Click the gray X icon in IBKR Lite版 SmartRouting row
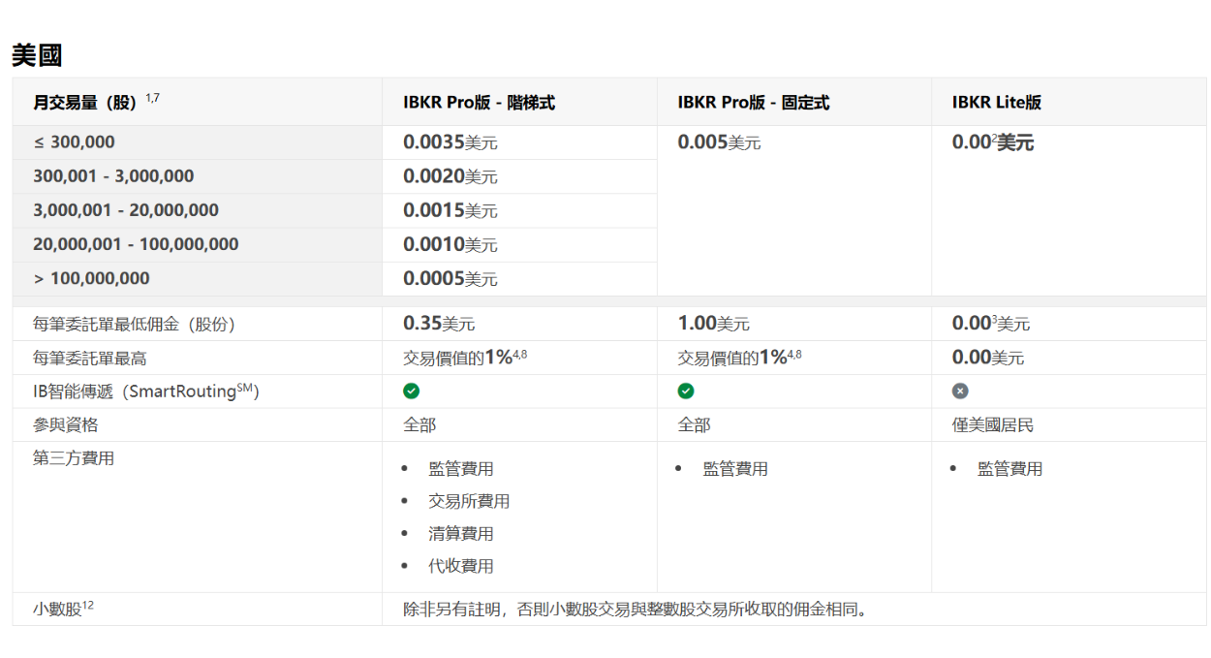The height and width of the screenshot is (658, 1211). [959, 391]
